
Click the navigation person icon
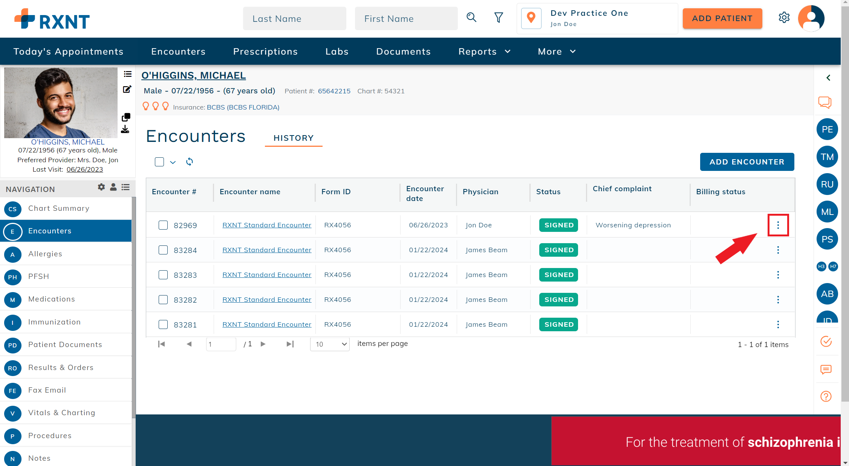tap(113, 187)
